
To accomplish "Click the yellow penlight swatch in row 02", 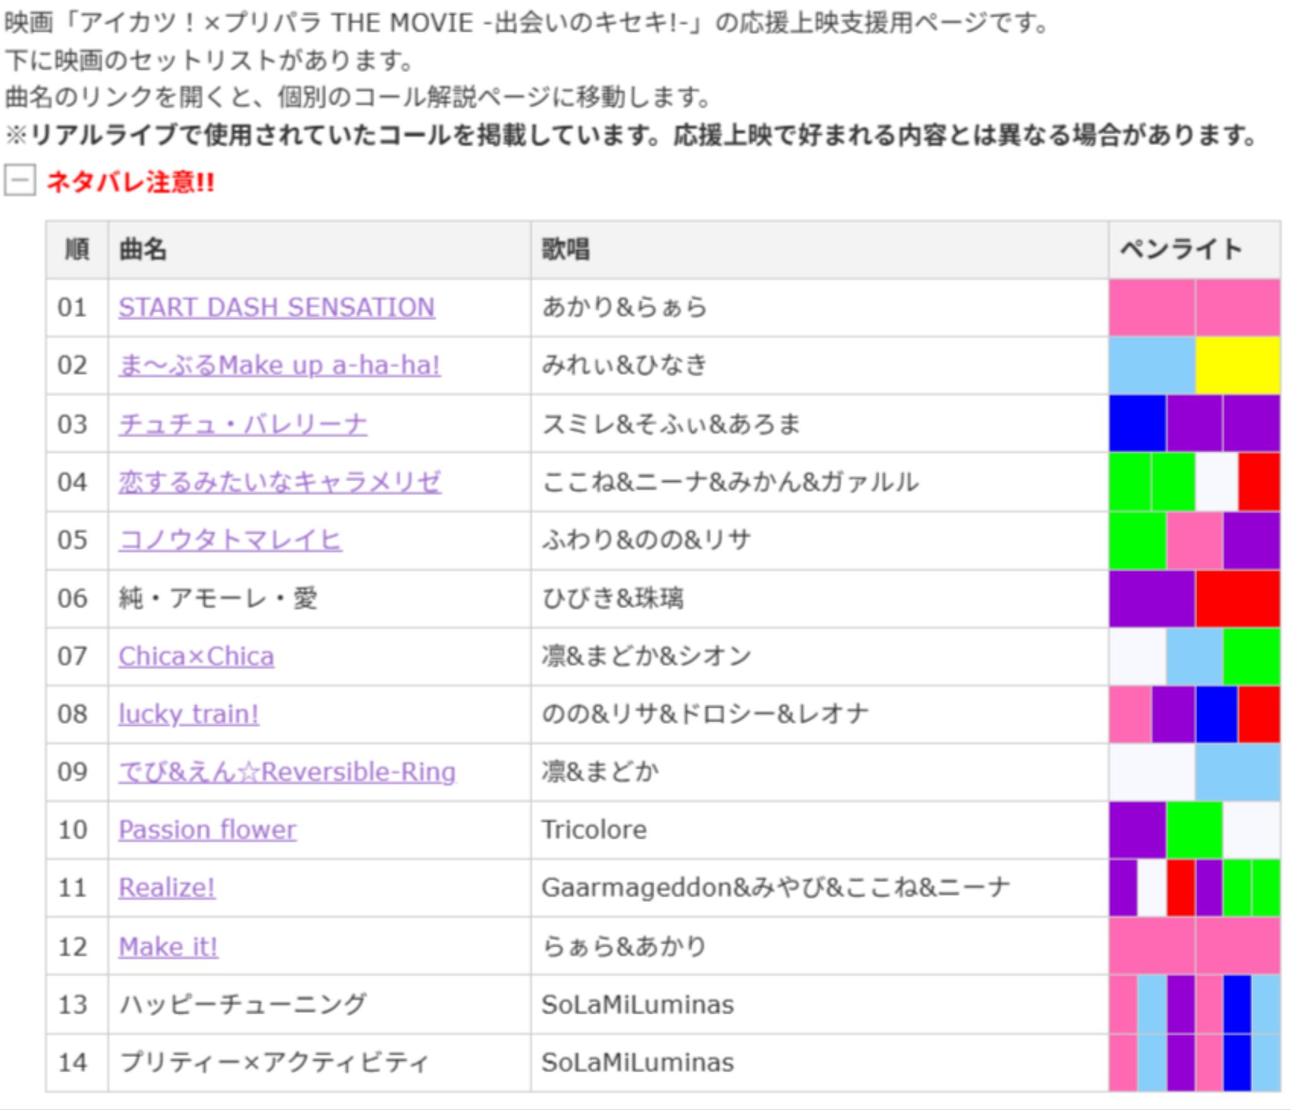I will (x=1237, y=366).
